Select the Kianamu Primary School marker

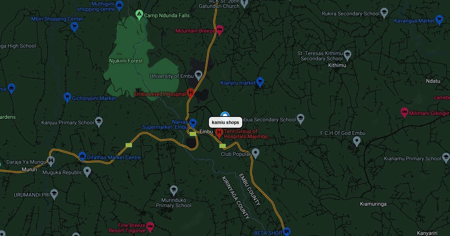(x=446, y=158)
